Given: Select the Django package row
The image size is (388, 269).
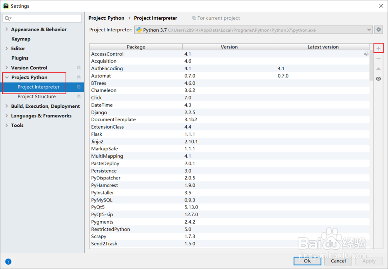Looking at the screenshot, I should [230, 112].
